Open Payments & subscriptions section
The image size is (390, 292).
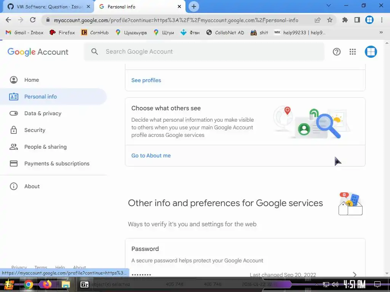pyautogui.click(x=53, y=163)
